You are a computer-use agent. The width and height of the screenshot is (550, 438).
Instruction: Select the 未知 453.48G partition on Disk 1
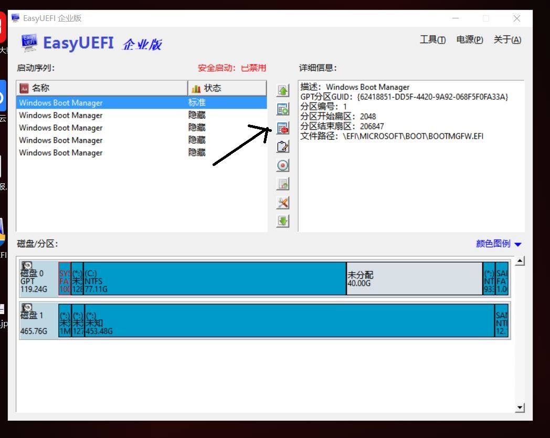[x=289, y=321]
